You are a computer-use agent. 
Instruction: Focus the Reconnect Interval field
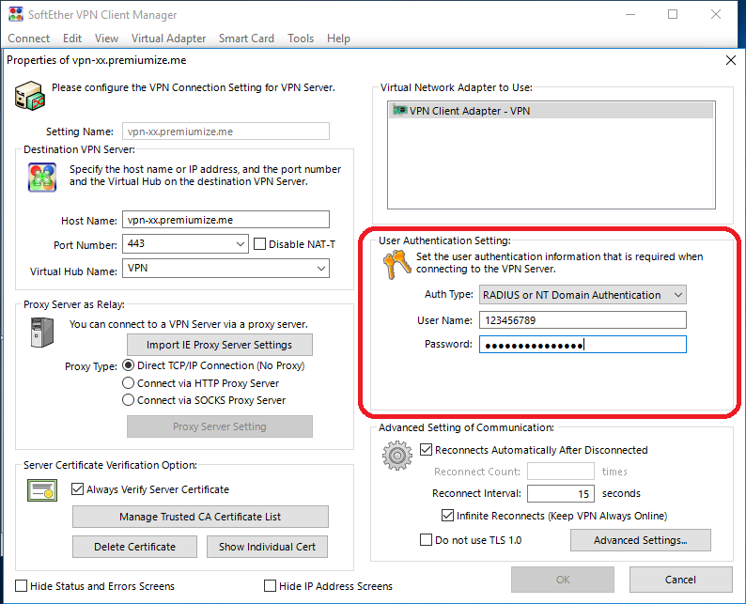[561, 494]
